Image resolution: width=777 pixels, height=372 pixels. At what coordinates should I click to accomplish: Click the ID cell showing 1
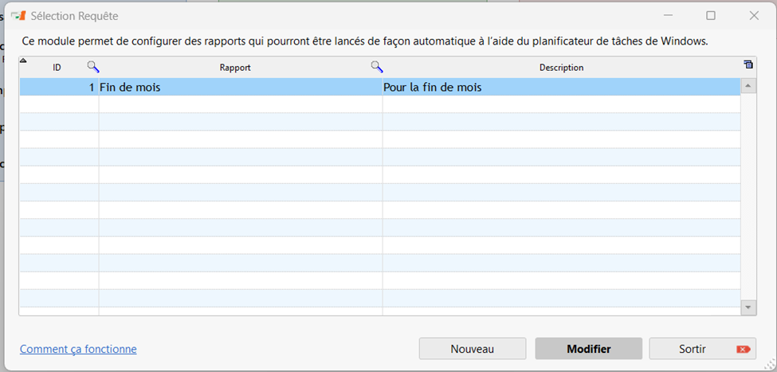(x=60, y=88)
